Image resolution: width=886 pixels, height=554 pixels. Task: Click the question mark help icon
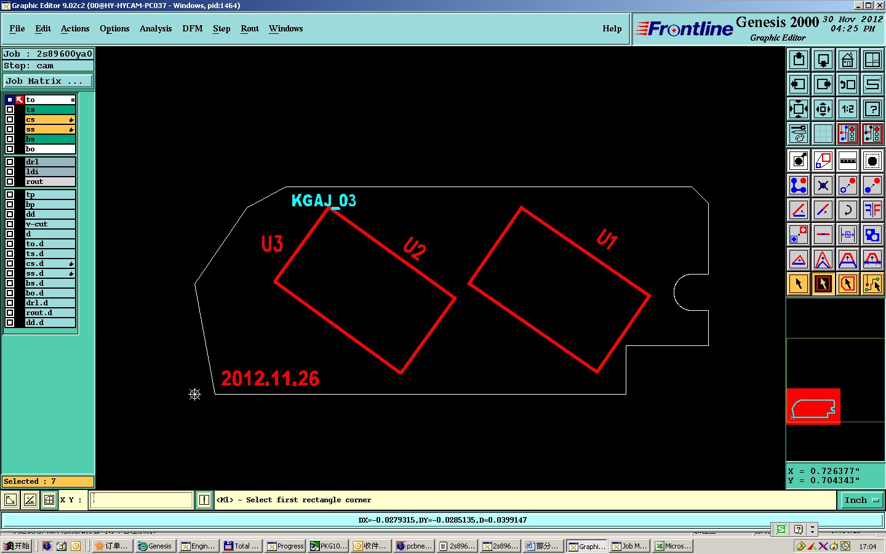[x=872, y=109]
